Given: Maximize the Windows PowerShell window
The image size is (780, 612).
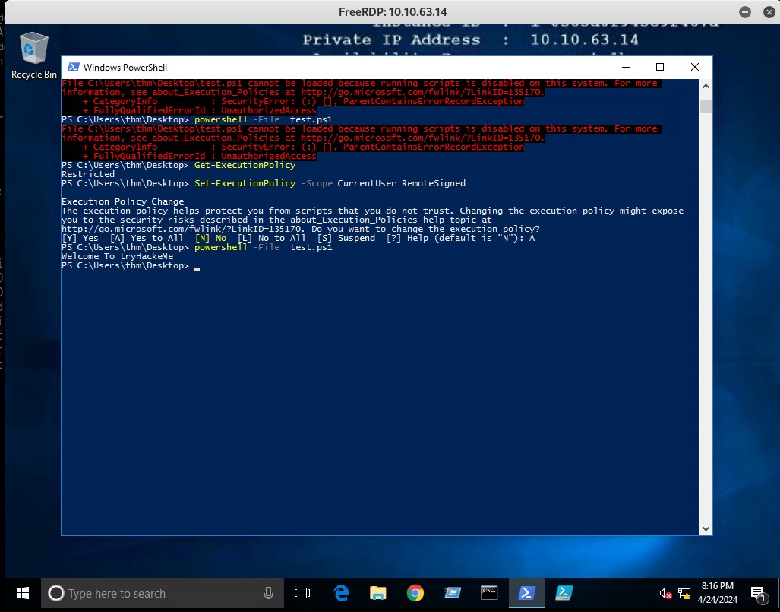Looking at the screenshot, I should click(x=660, y=67).
